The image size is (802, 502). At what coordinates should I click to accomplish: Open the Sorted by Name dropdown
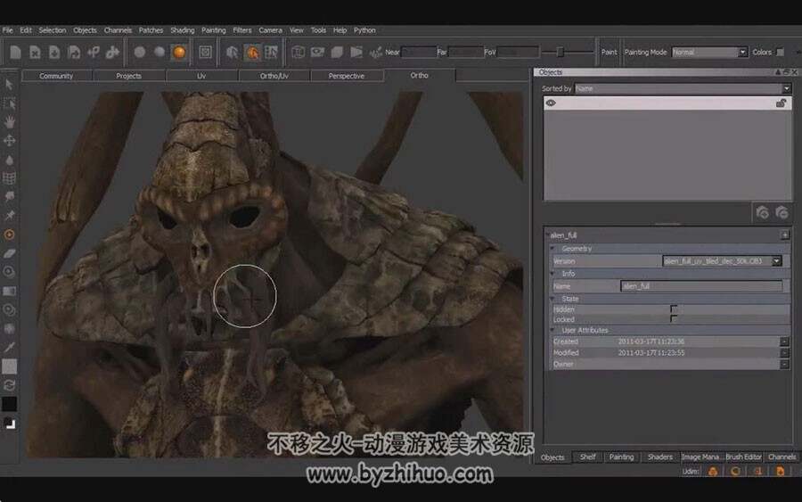pyautogui.click(x=683, y=88)
